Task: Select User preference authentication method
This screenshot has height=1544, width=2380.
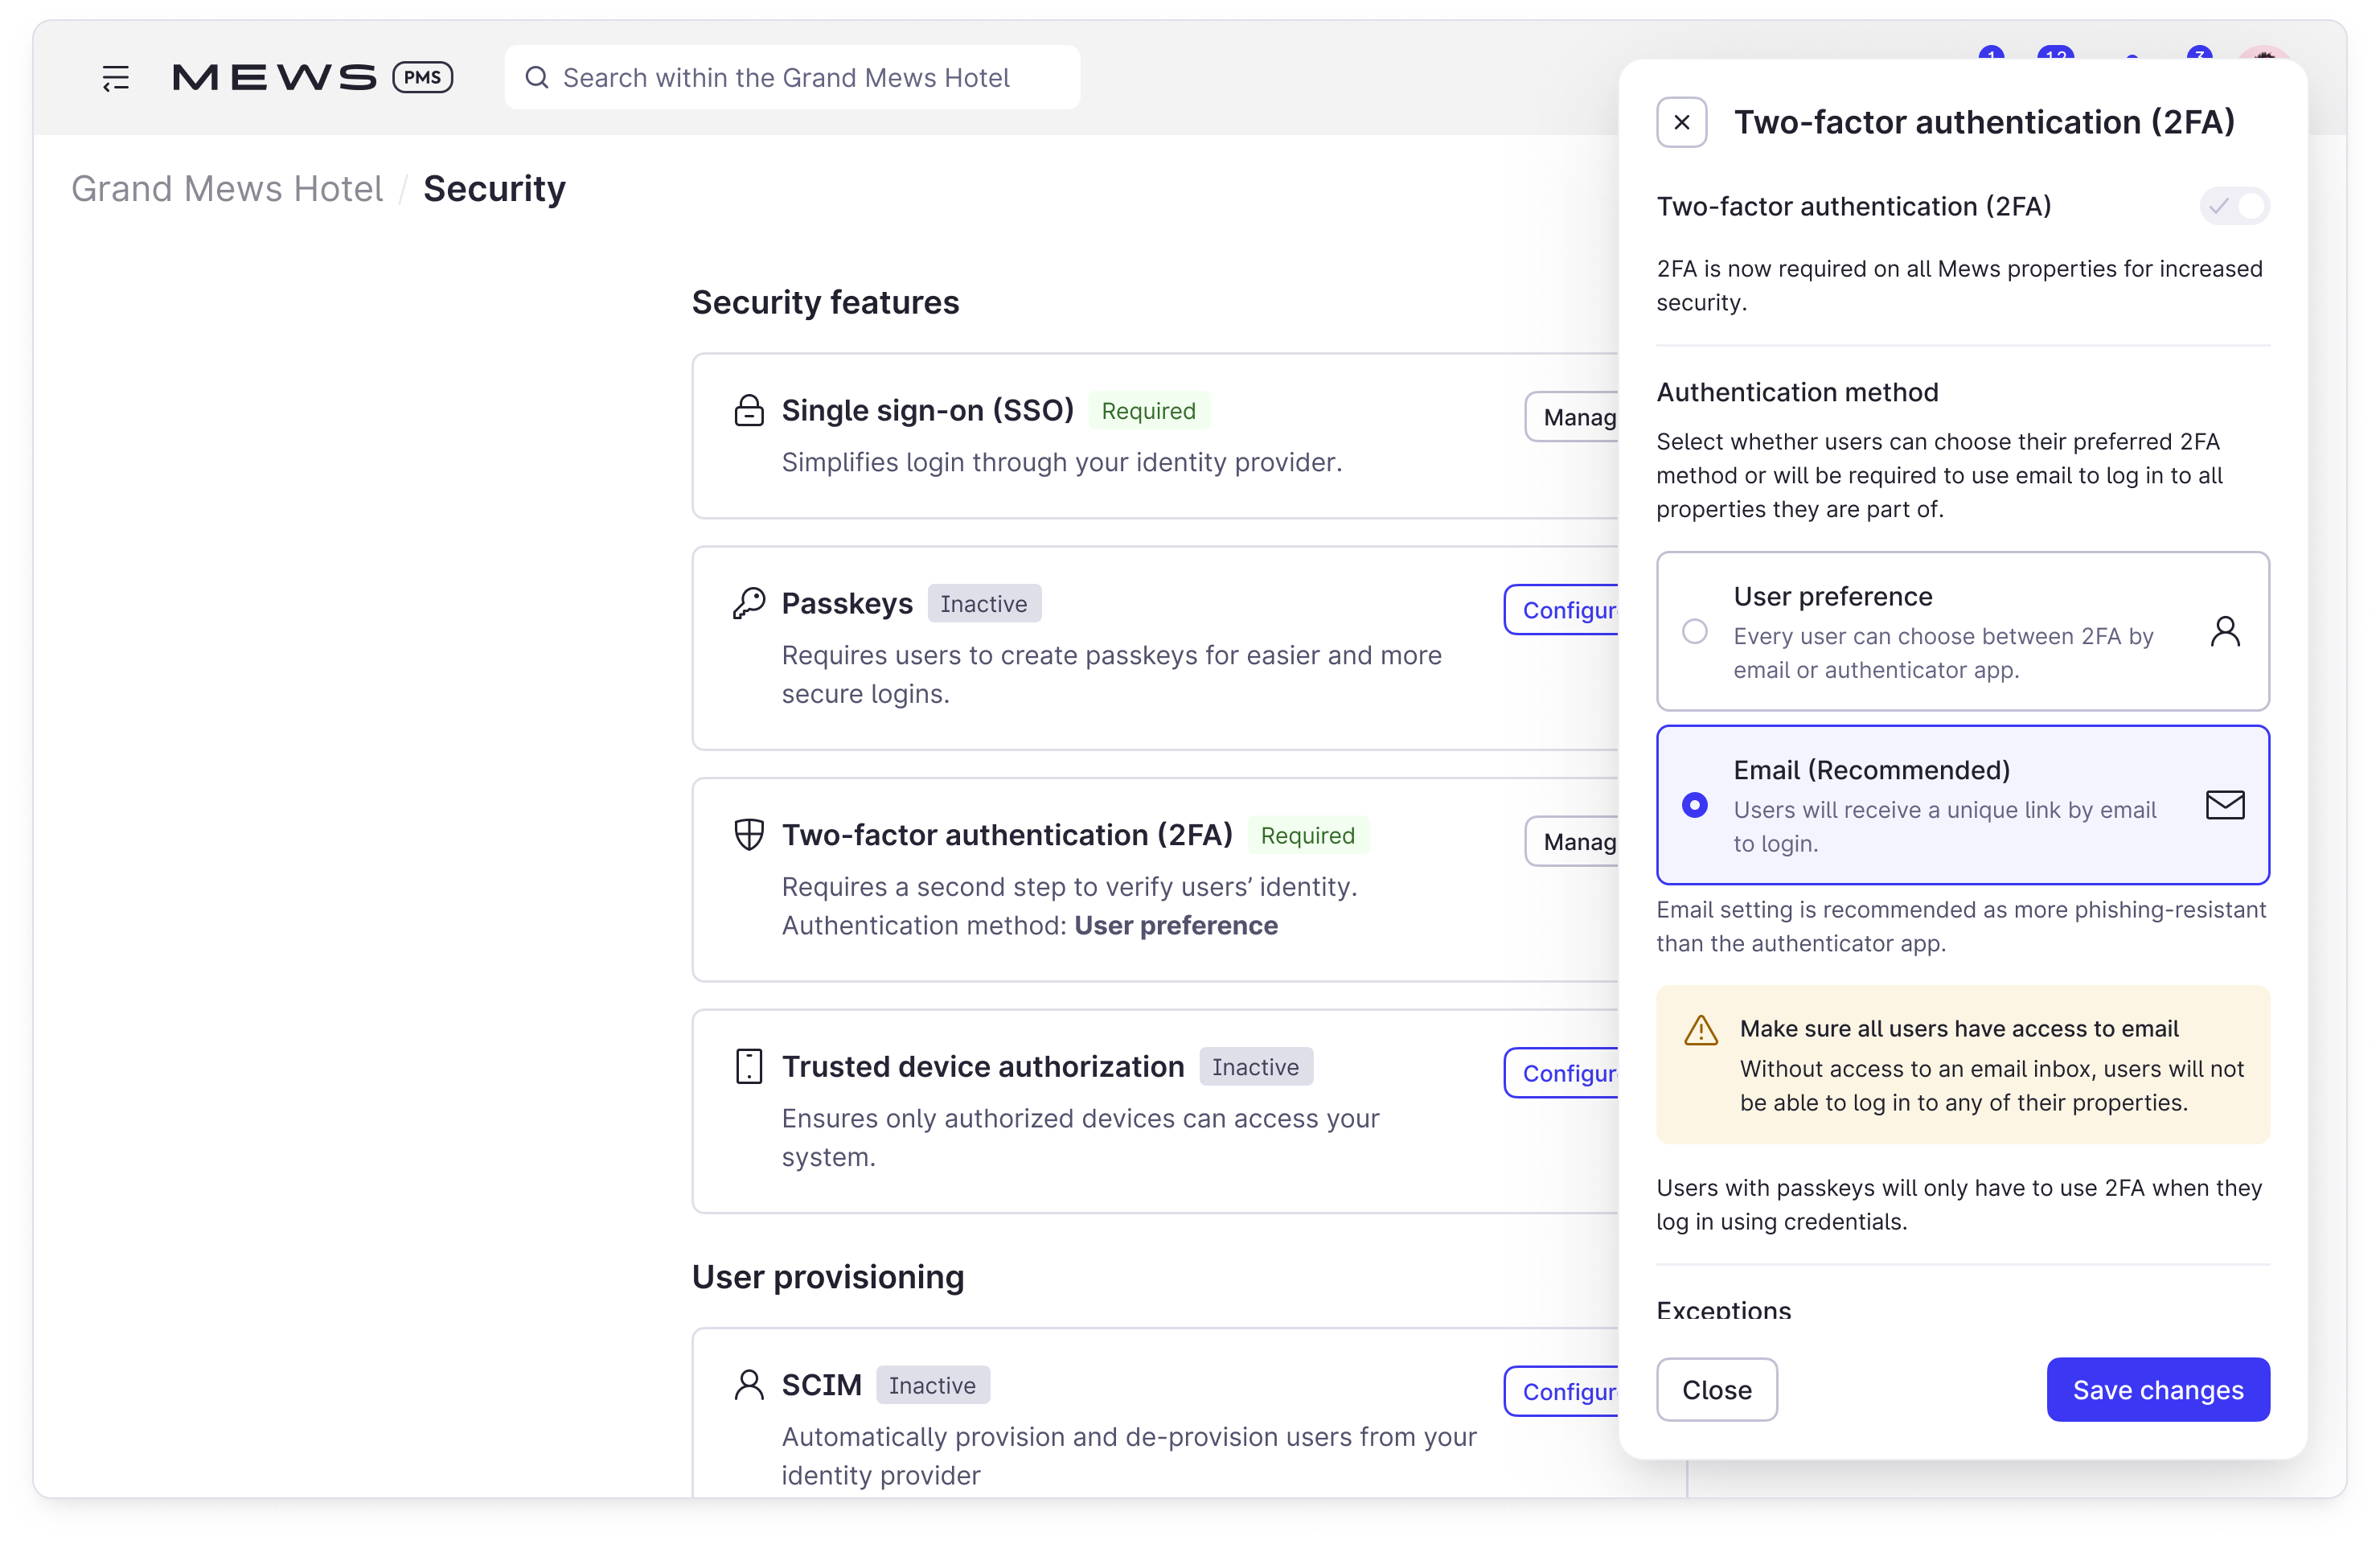Action: coord(1962,631)
